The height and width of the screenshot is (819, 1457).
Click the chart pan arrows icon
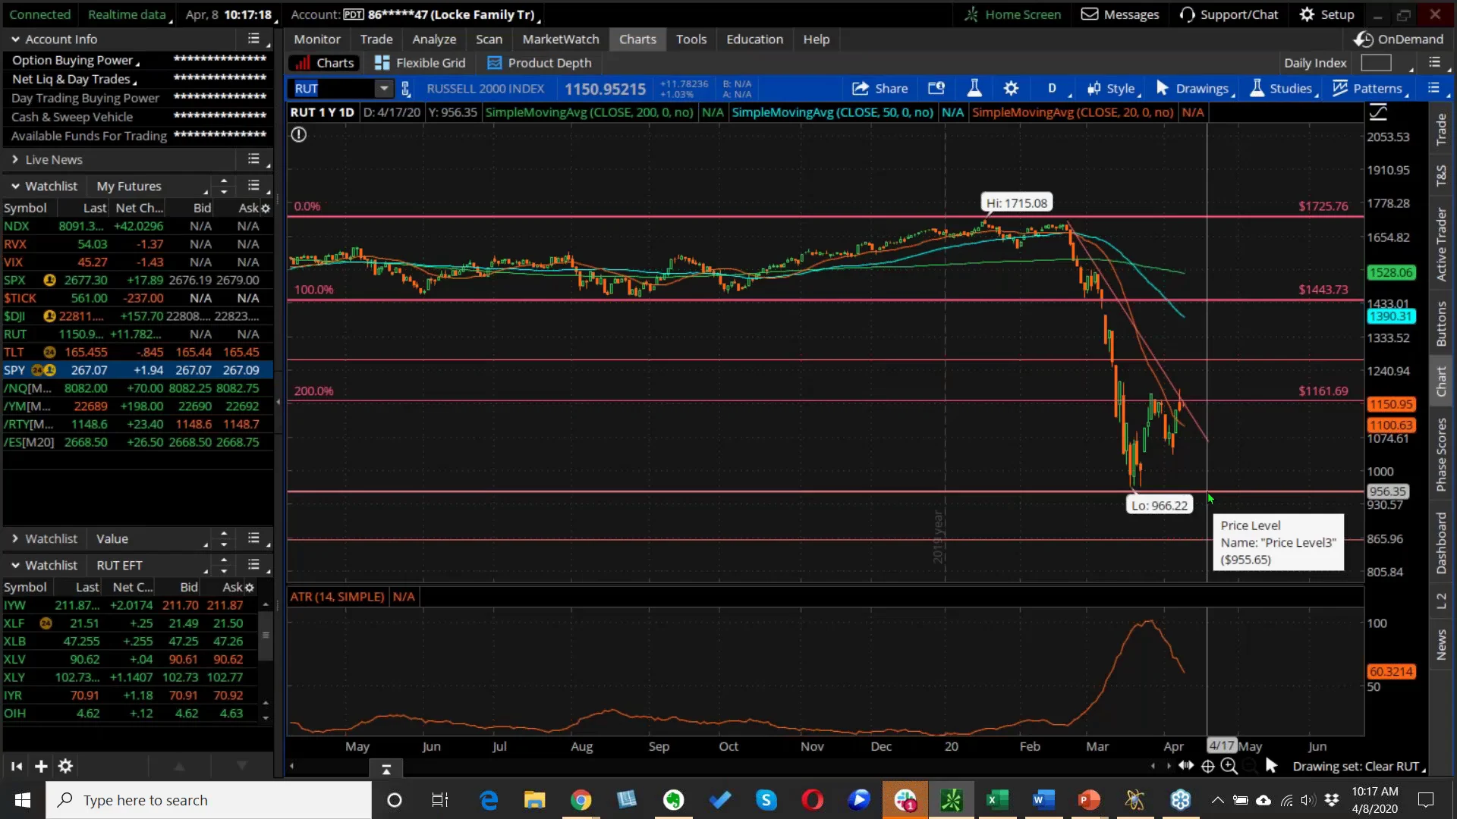(1186, 766)
